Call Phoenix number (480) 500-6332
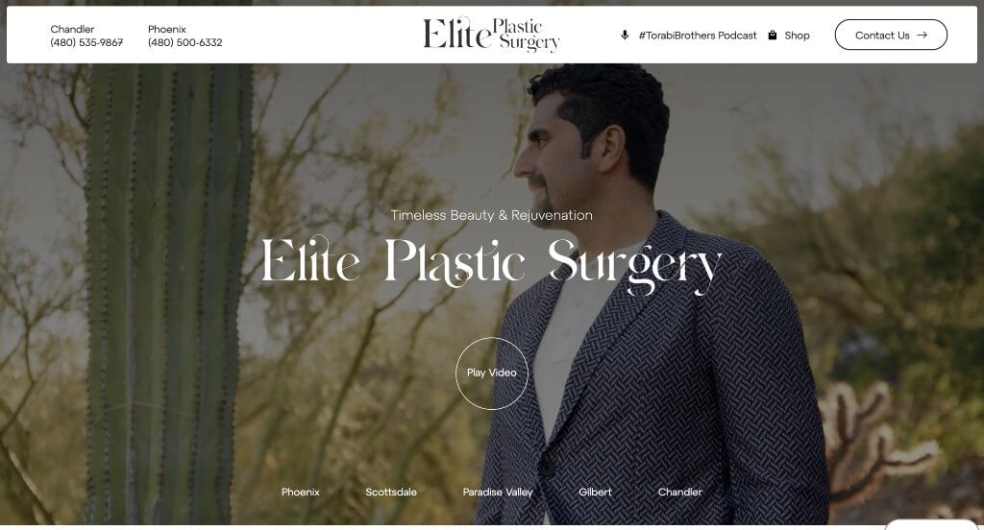The width and height of the screenshot is (984, 530). point(185,42)
